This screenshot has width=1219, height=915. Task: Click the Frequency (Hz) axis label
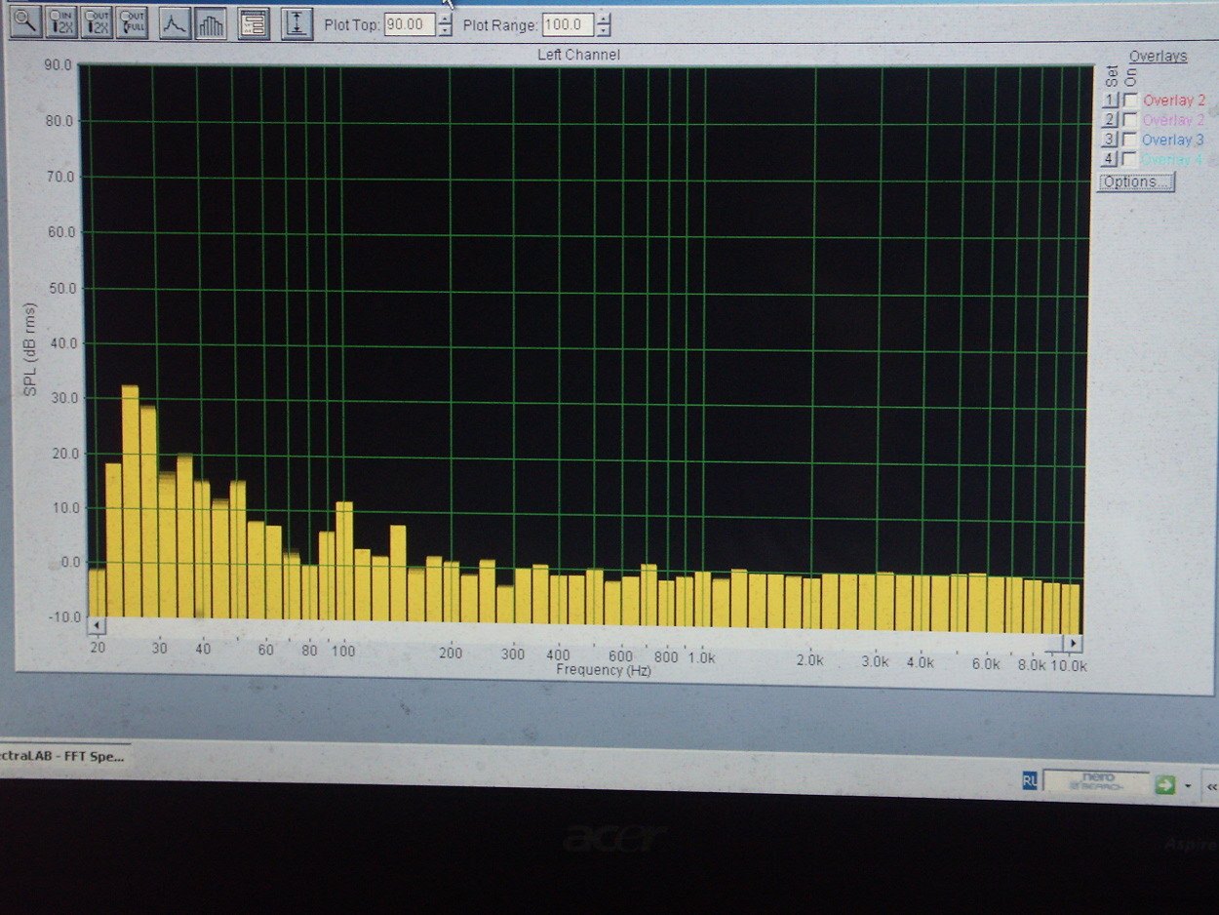pos(604,670)
